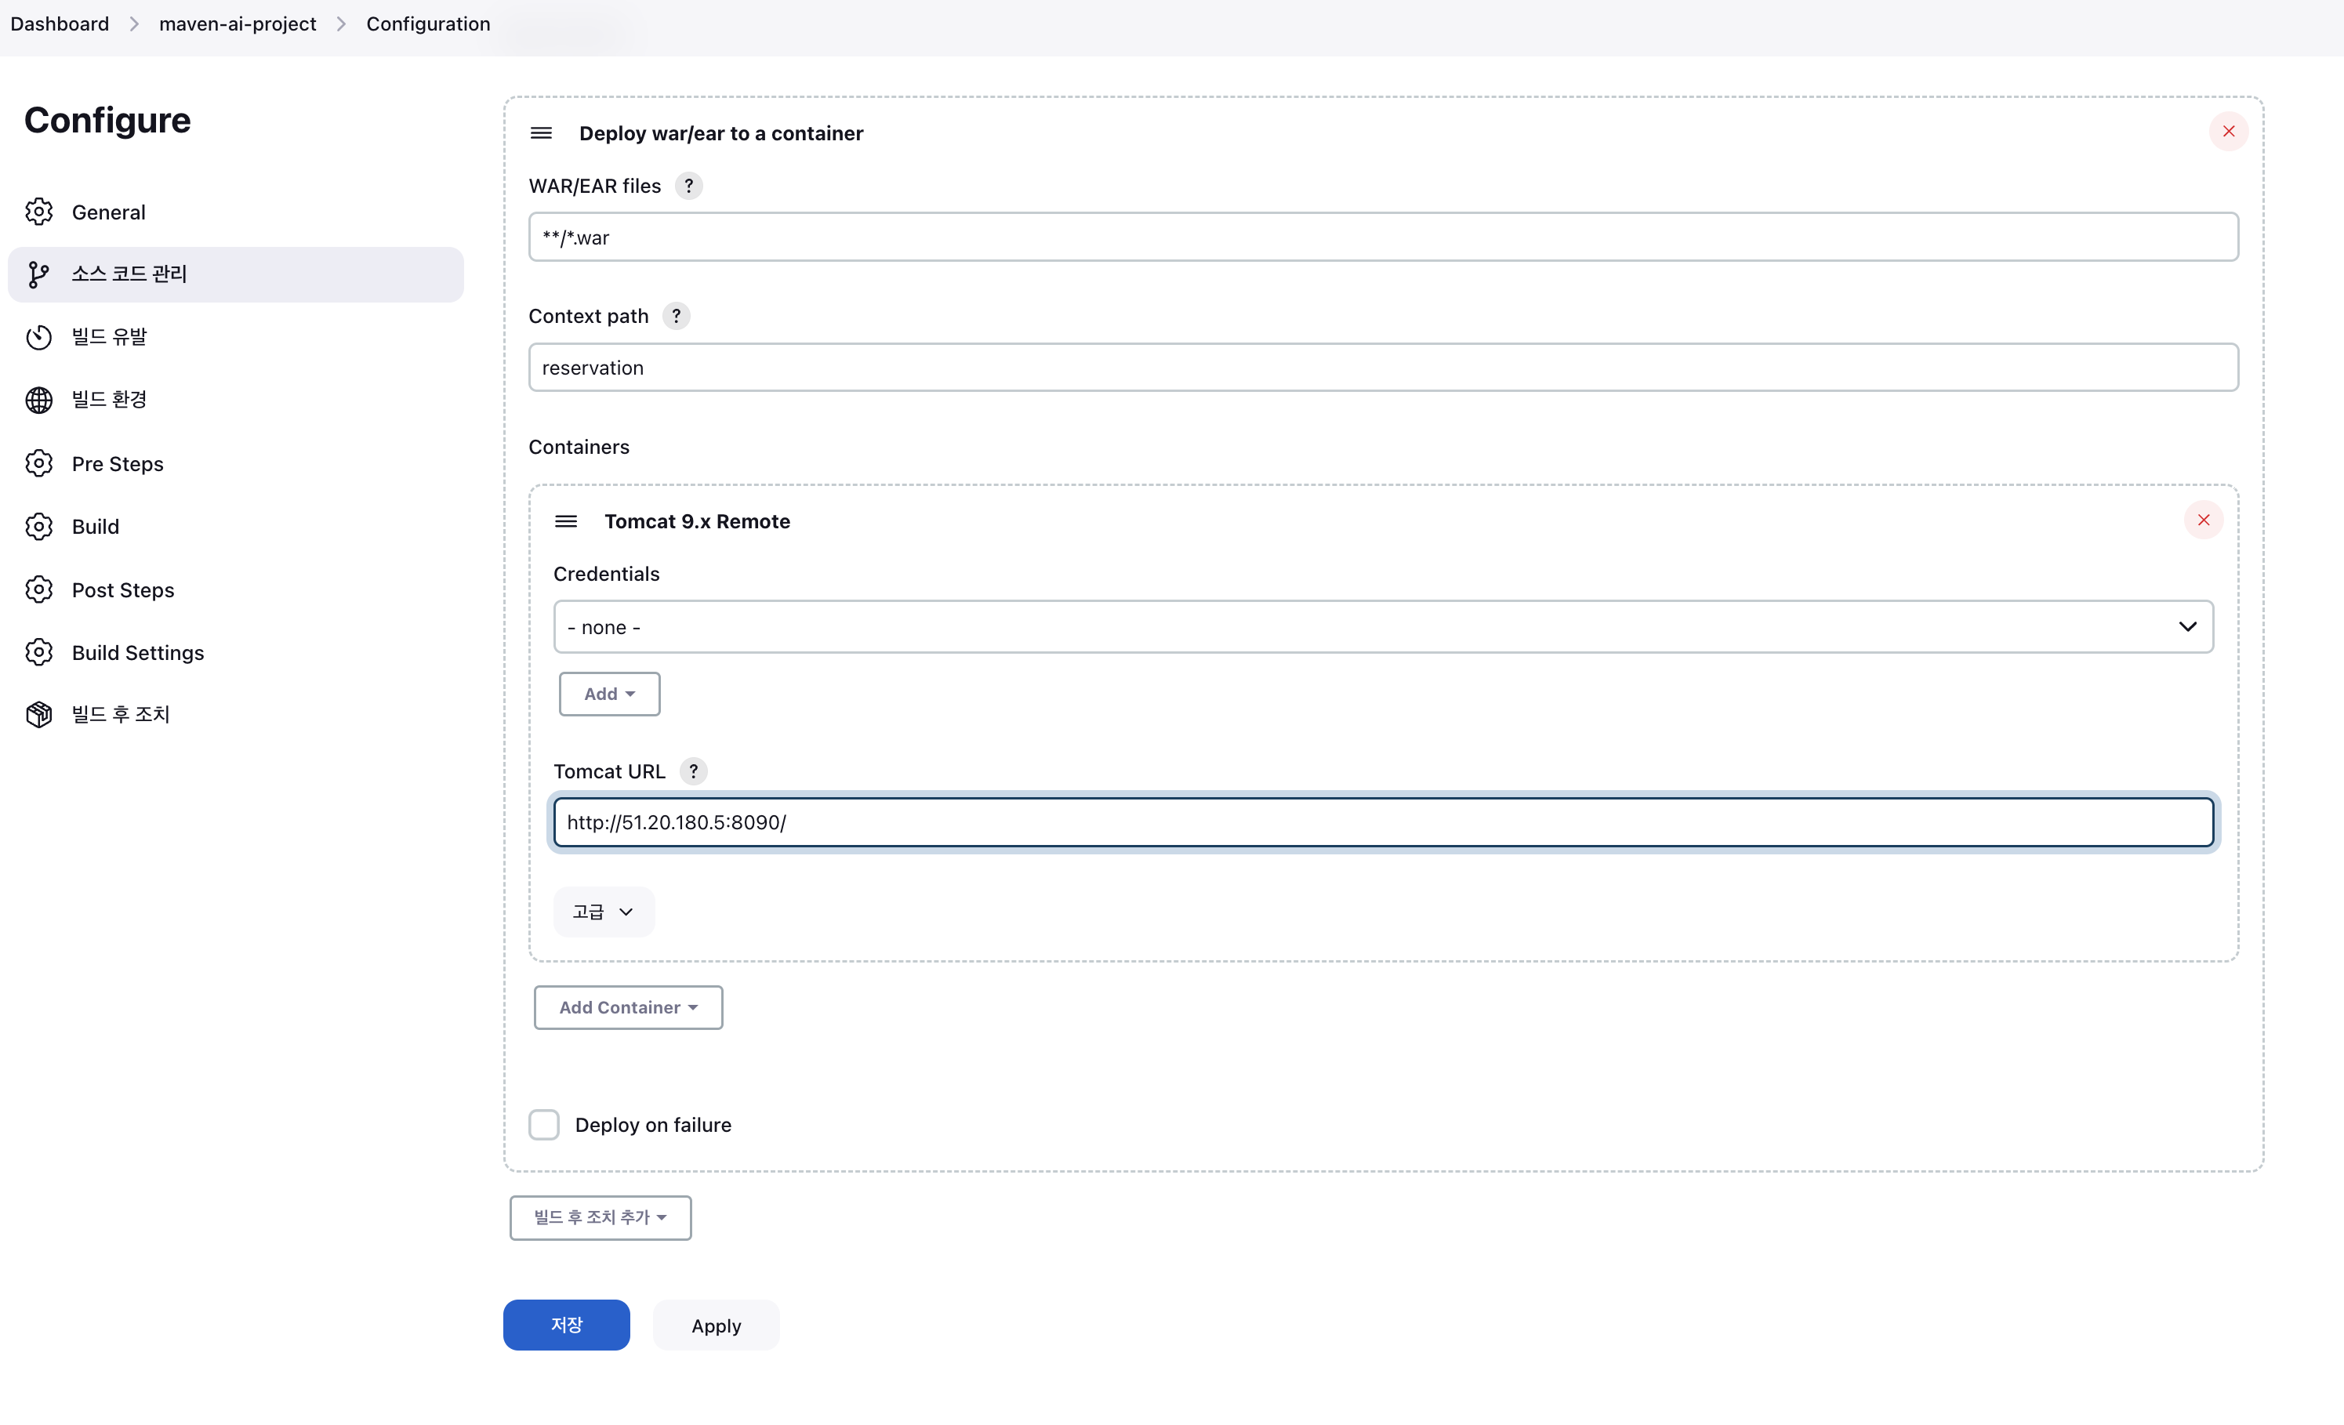The width and height of the screenshot is (2344, 1425).
Task: Click the maven-ai-project breadcrumb link
Action: 237,24
